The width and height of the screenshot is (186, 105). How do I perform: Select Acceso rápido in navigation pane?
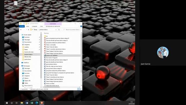(27, 35)
